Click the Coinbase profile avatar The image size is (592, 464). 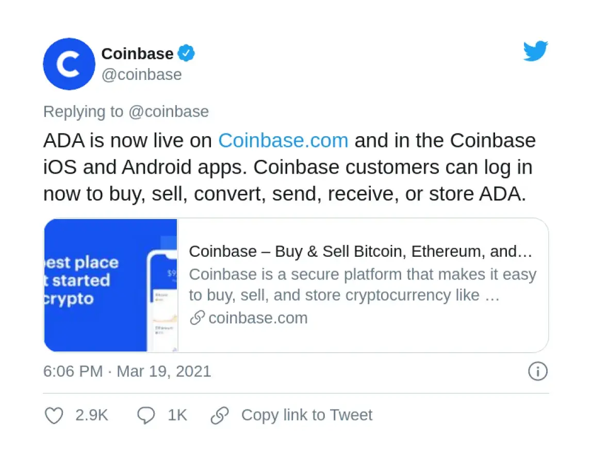coord(69,64)
